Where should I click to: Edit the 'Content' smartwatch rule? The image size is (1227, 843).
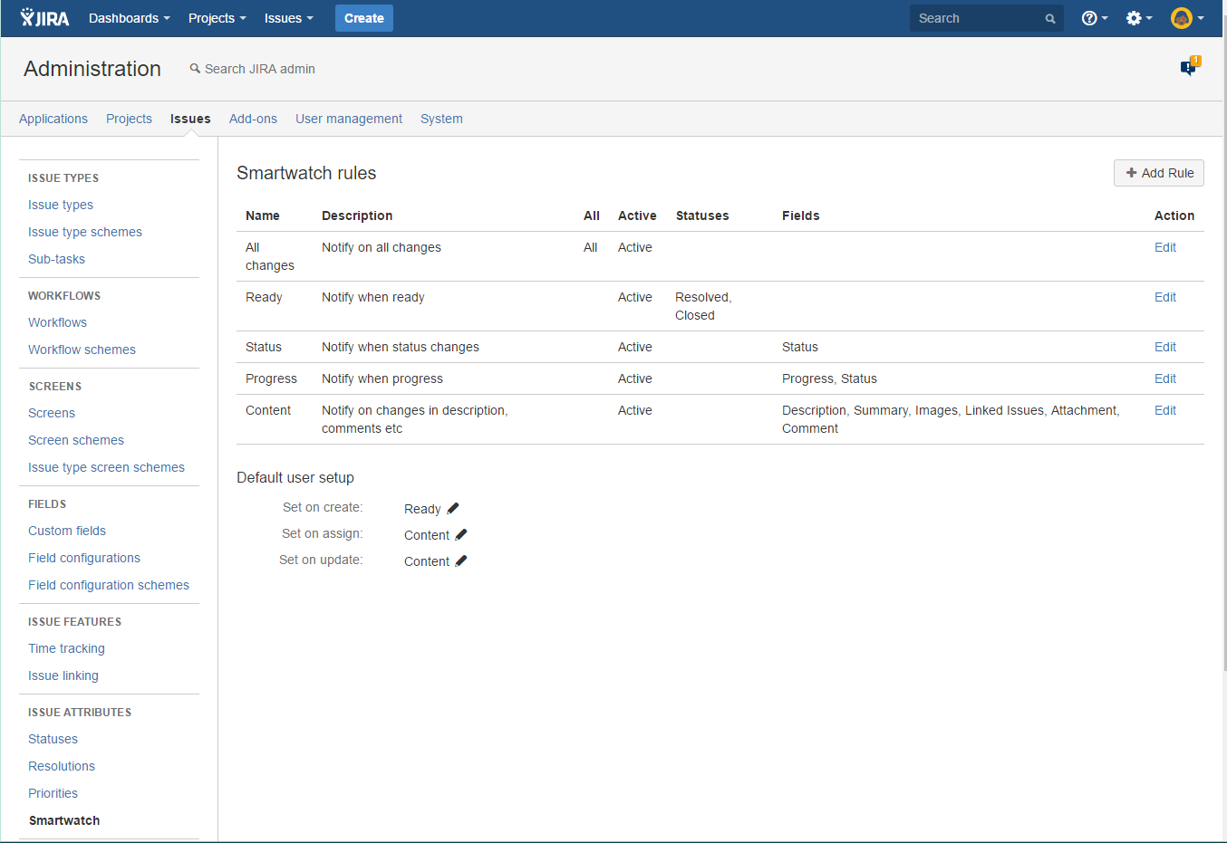[1165, 410]
